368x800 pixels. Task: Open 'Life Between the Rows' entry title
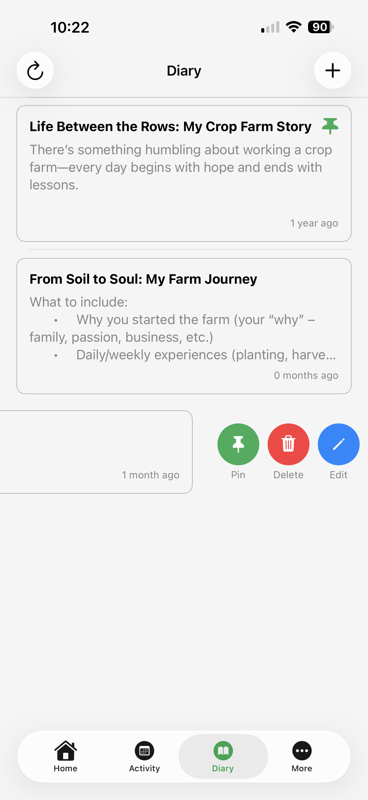pyautogui.click(x=170, y=127)
